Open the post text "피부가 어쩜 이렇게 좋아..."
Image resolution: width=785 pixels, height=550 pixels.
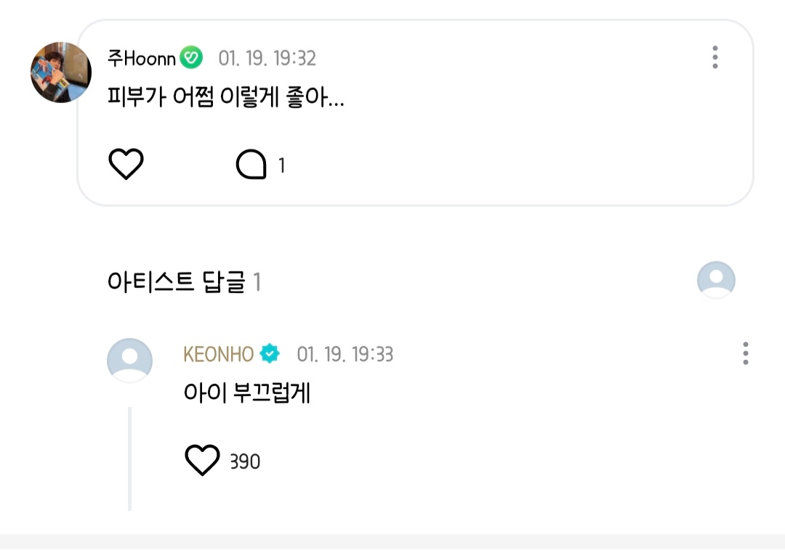pos(225,99)
